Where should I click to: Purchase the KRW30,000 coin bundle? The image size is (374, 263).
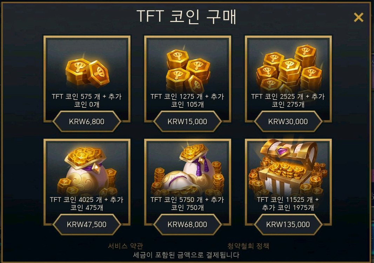point(288,121)
